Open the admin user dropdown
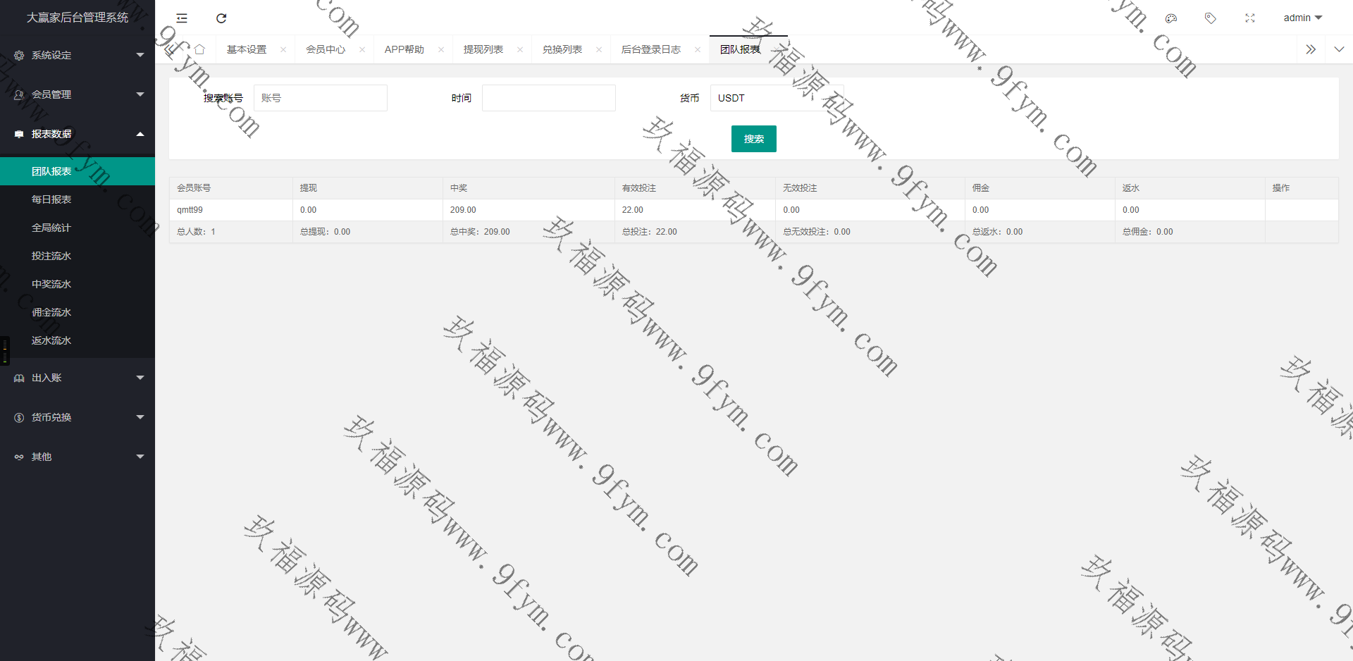1353x661 pixels. (1302, 18)
